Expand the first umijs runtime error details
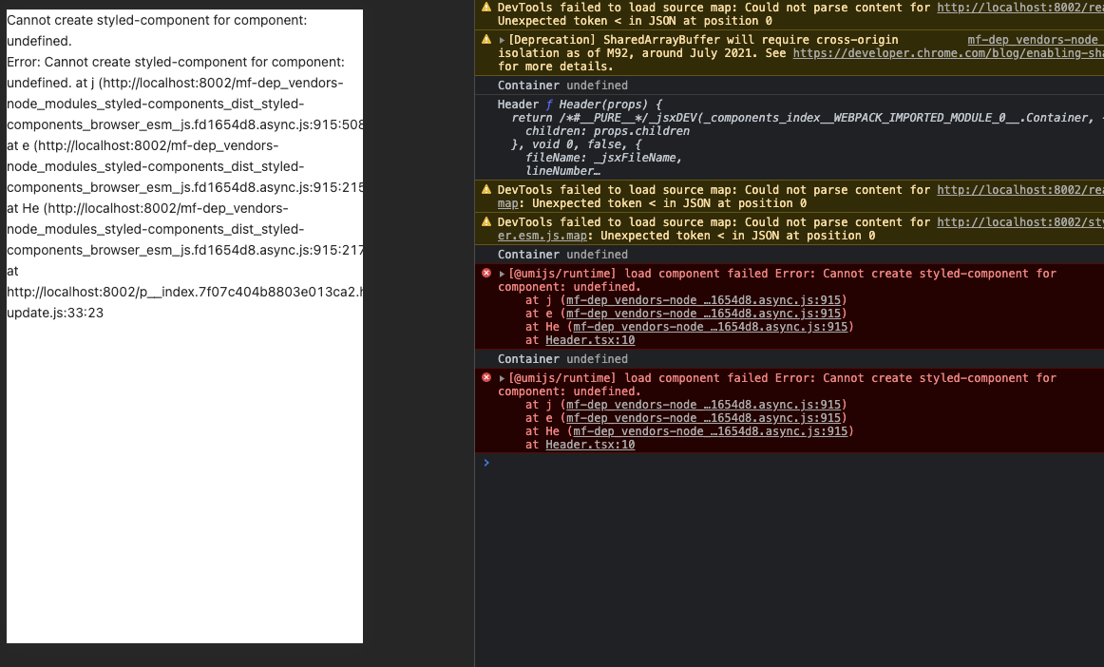Viewport: 1104px width, 667px height. (501, 274)
